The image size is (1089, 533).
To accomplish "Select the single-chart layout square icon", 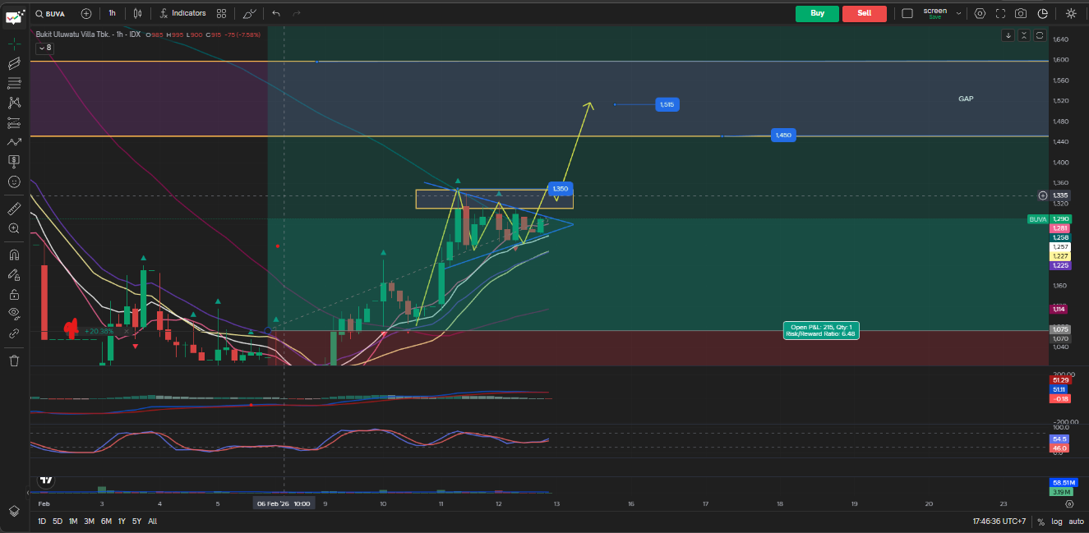I will (x=907, y=13).
